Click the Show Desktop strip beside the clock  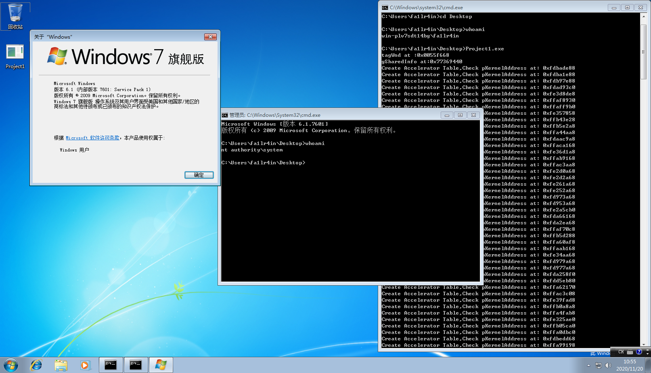point(648,365)
